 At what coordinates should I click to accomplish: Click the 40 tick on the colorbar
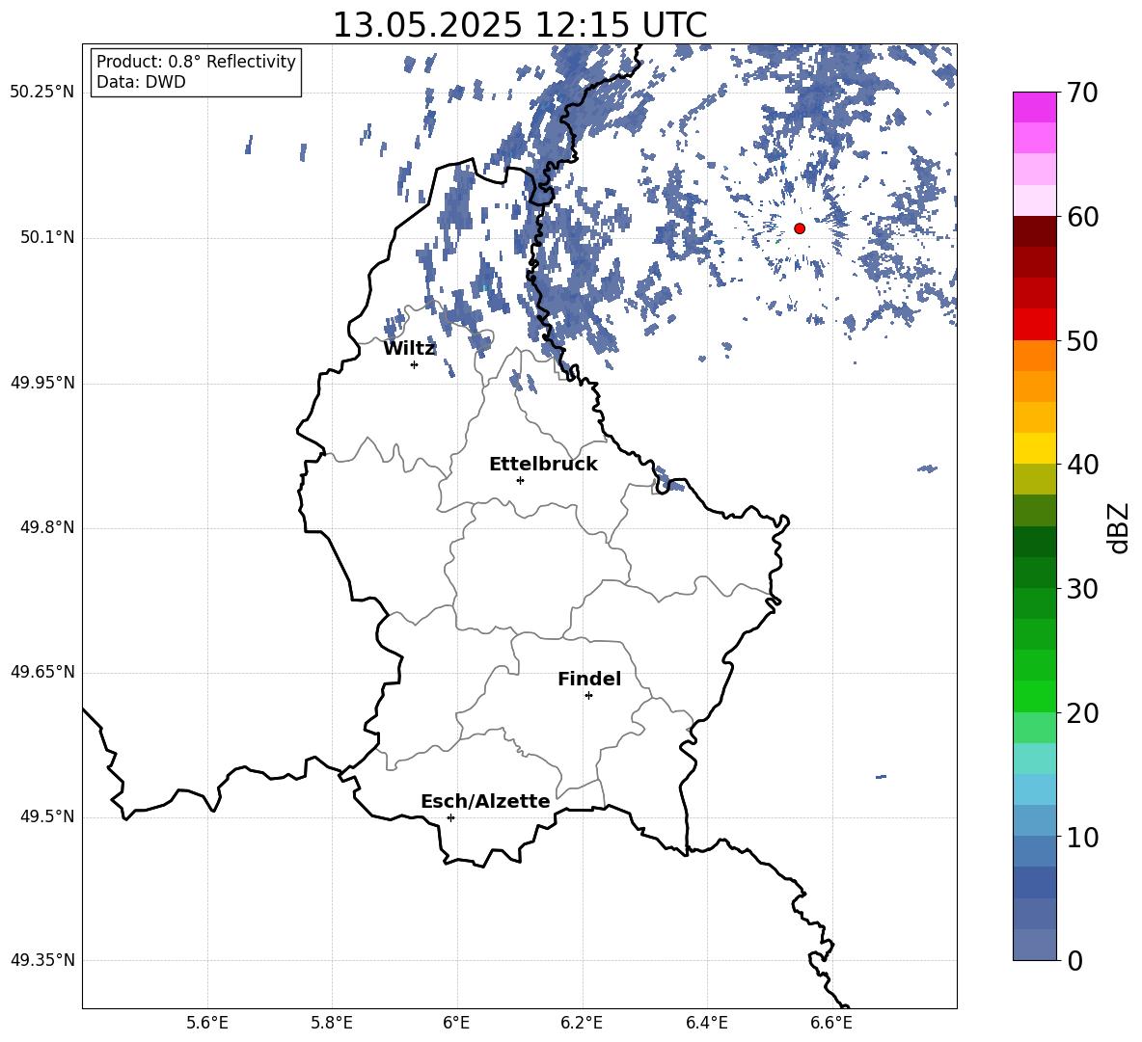(1082, 465)
